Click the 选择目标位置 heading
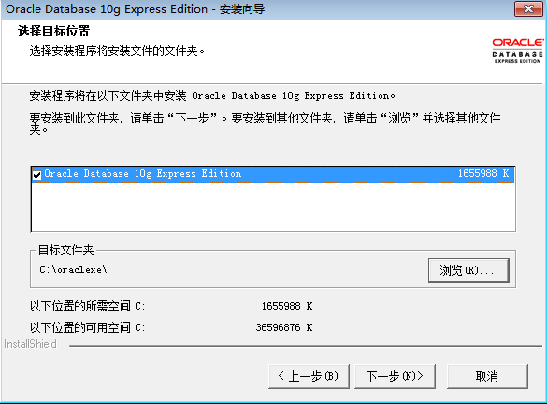 point(53,31)
